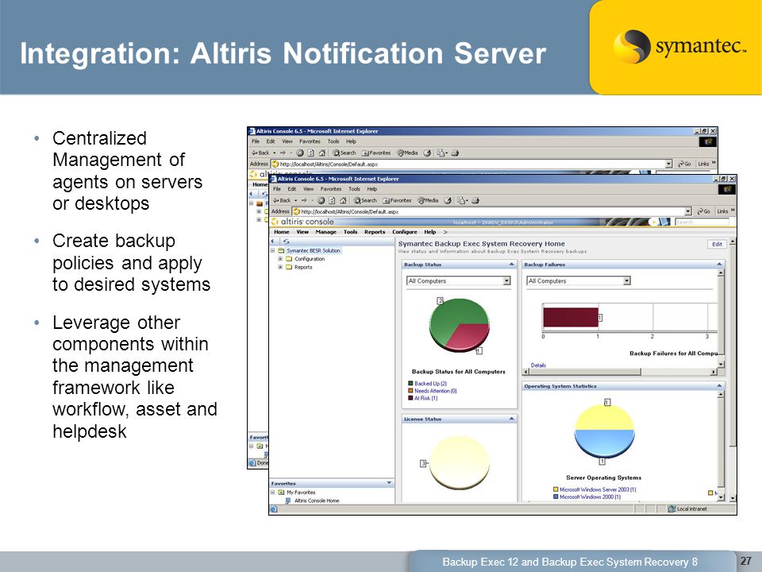Click the Edit button on the Recovery Home page
This screenshot has width=762, height=572.
coord(717,244)
